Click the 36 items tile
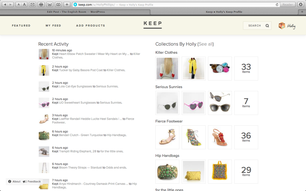The image size is (306, 191). pos(246,137)
